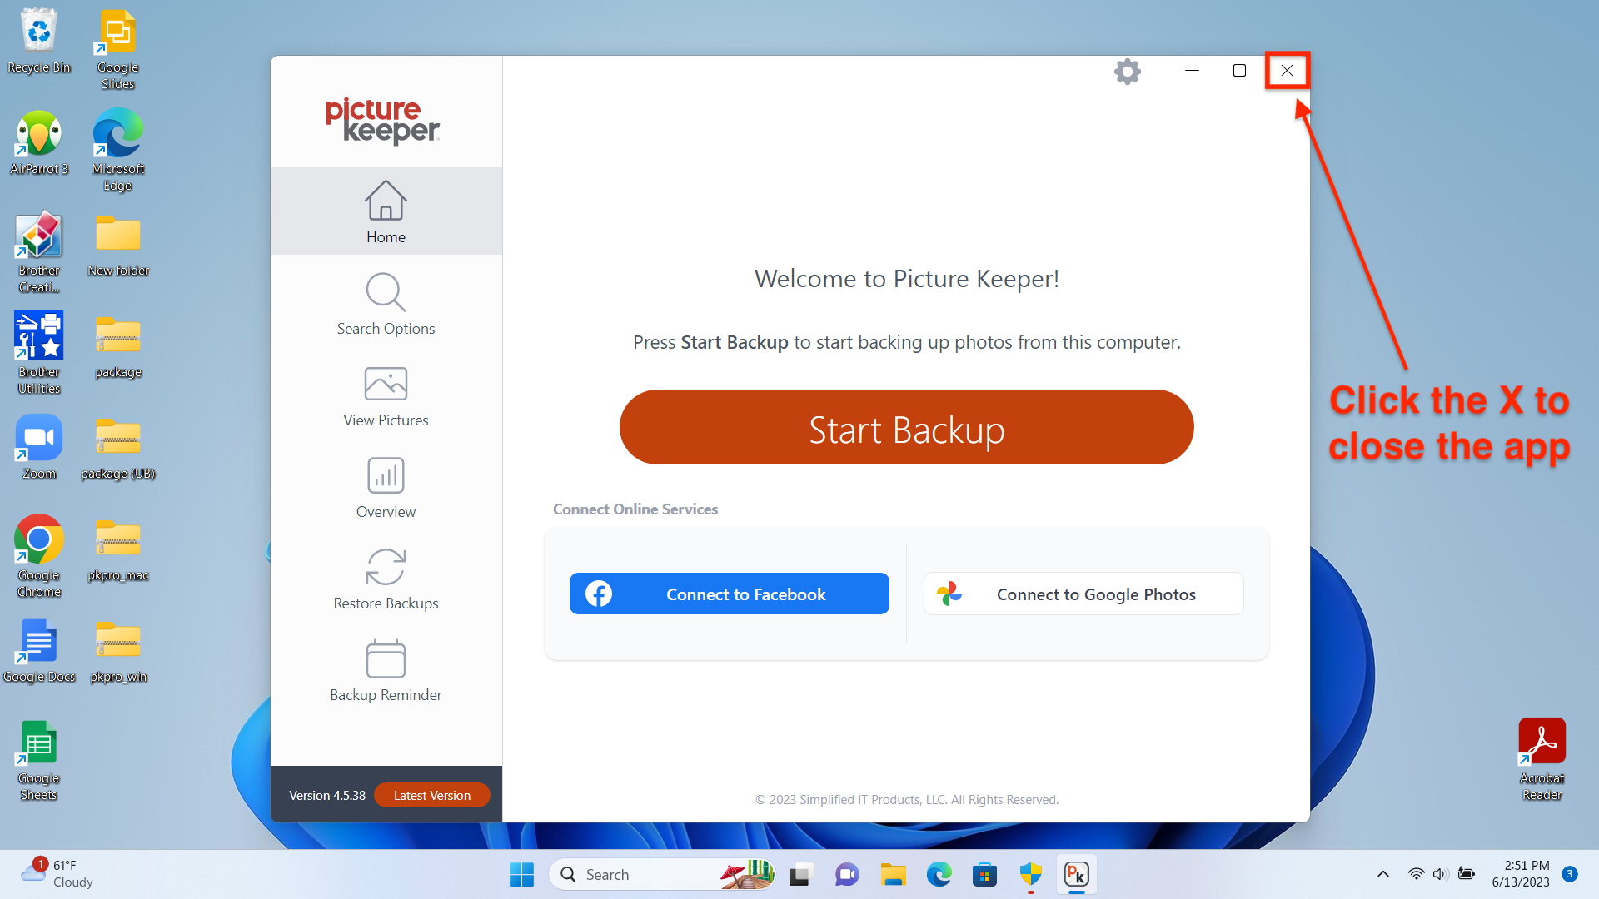Screen dimensions: 1599x899
Task: Open Backup Reminder calendar section
Action: (x=386, y=670)
